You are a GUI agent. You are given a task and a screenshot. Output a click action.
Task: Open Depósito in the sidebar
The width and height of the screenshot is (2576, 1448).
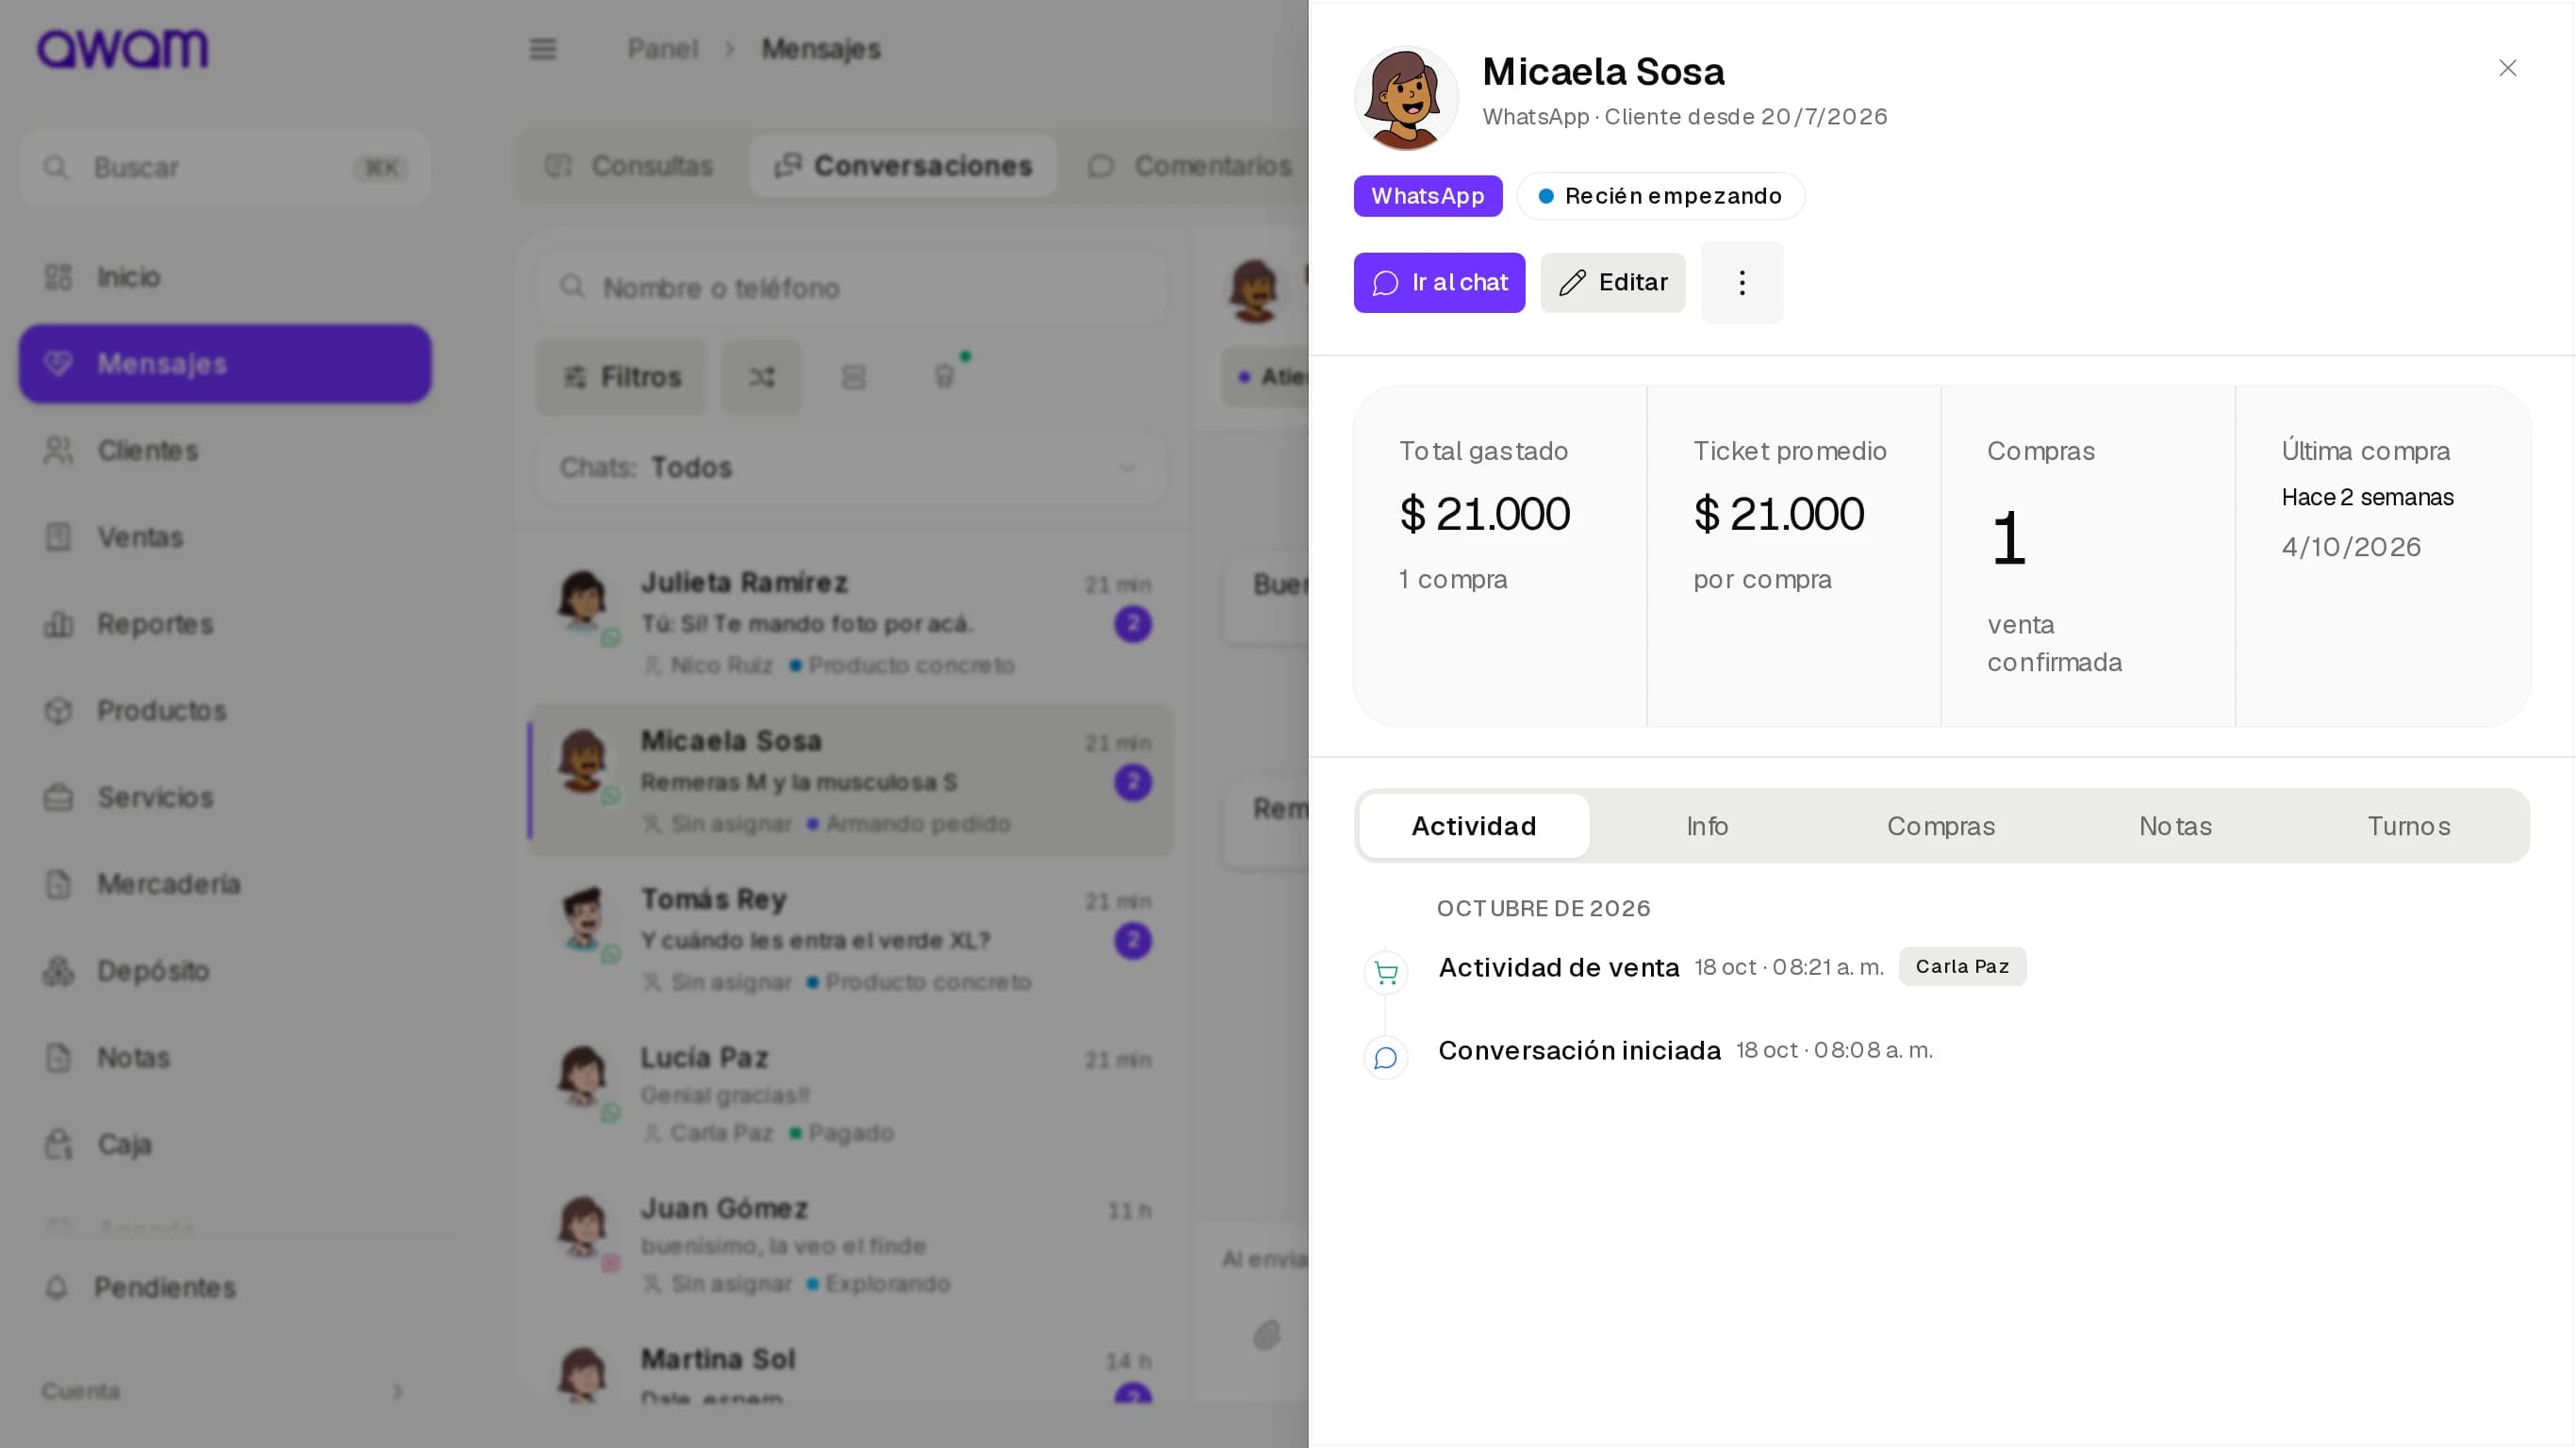pyautogui.click(x=225, y=971)
